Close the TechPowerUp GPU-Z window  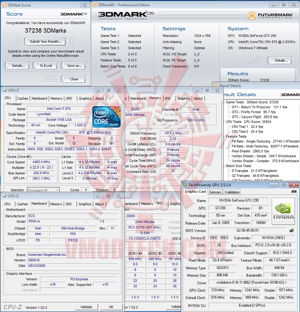pos(294,185)
